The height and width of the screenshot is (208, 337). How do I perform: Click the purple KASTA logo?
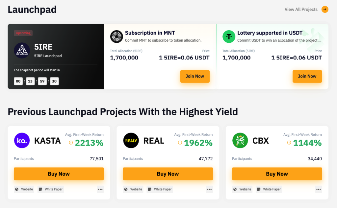pos(22,140)
